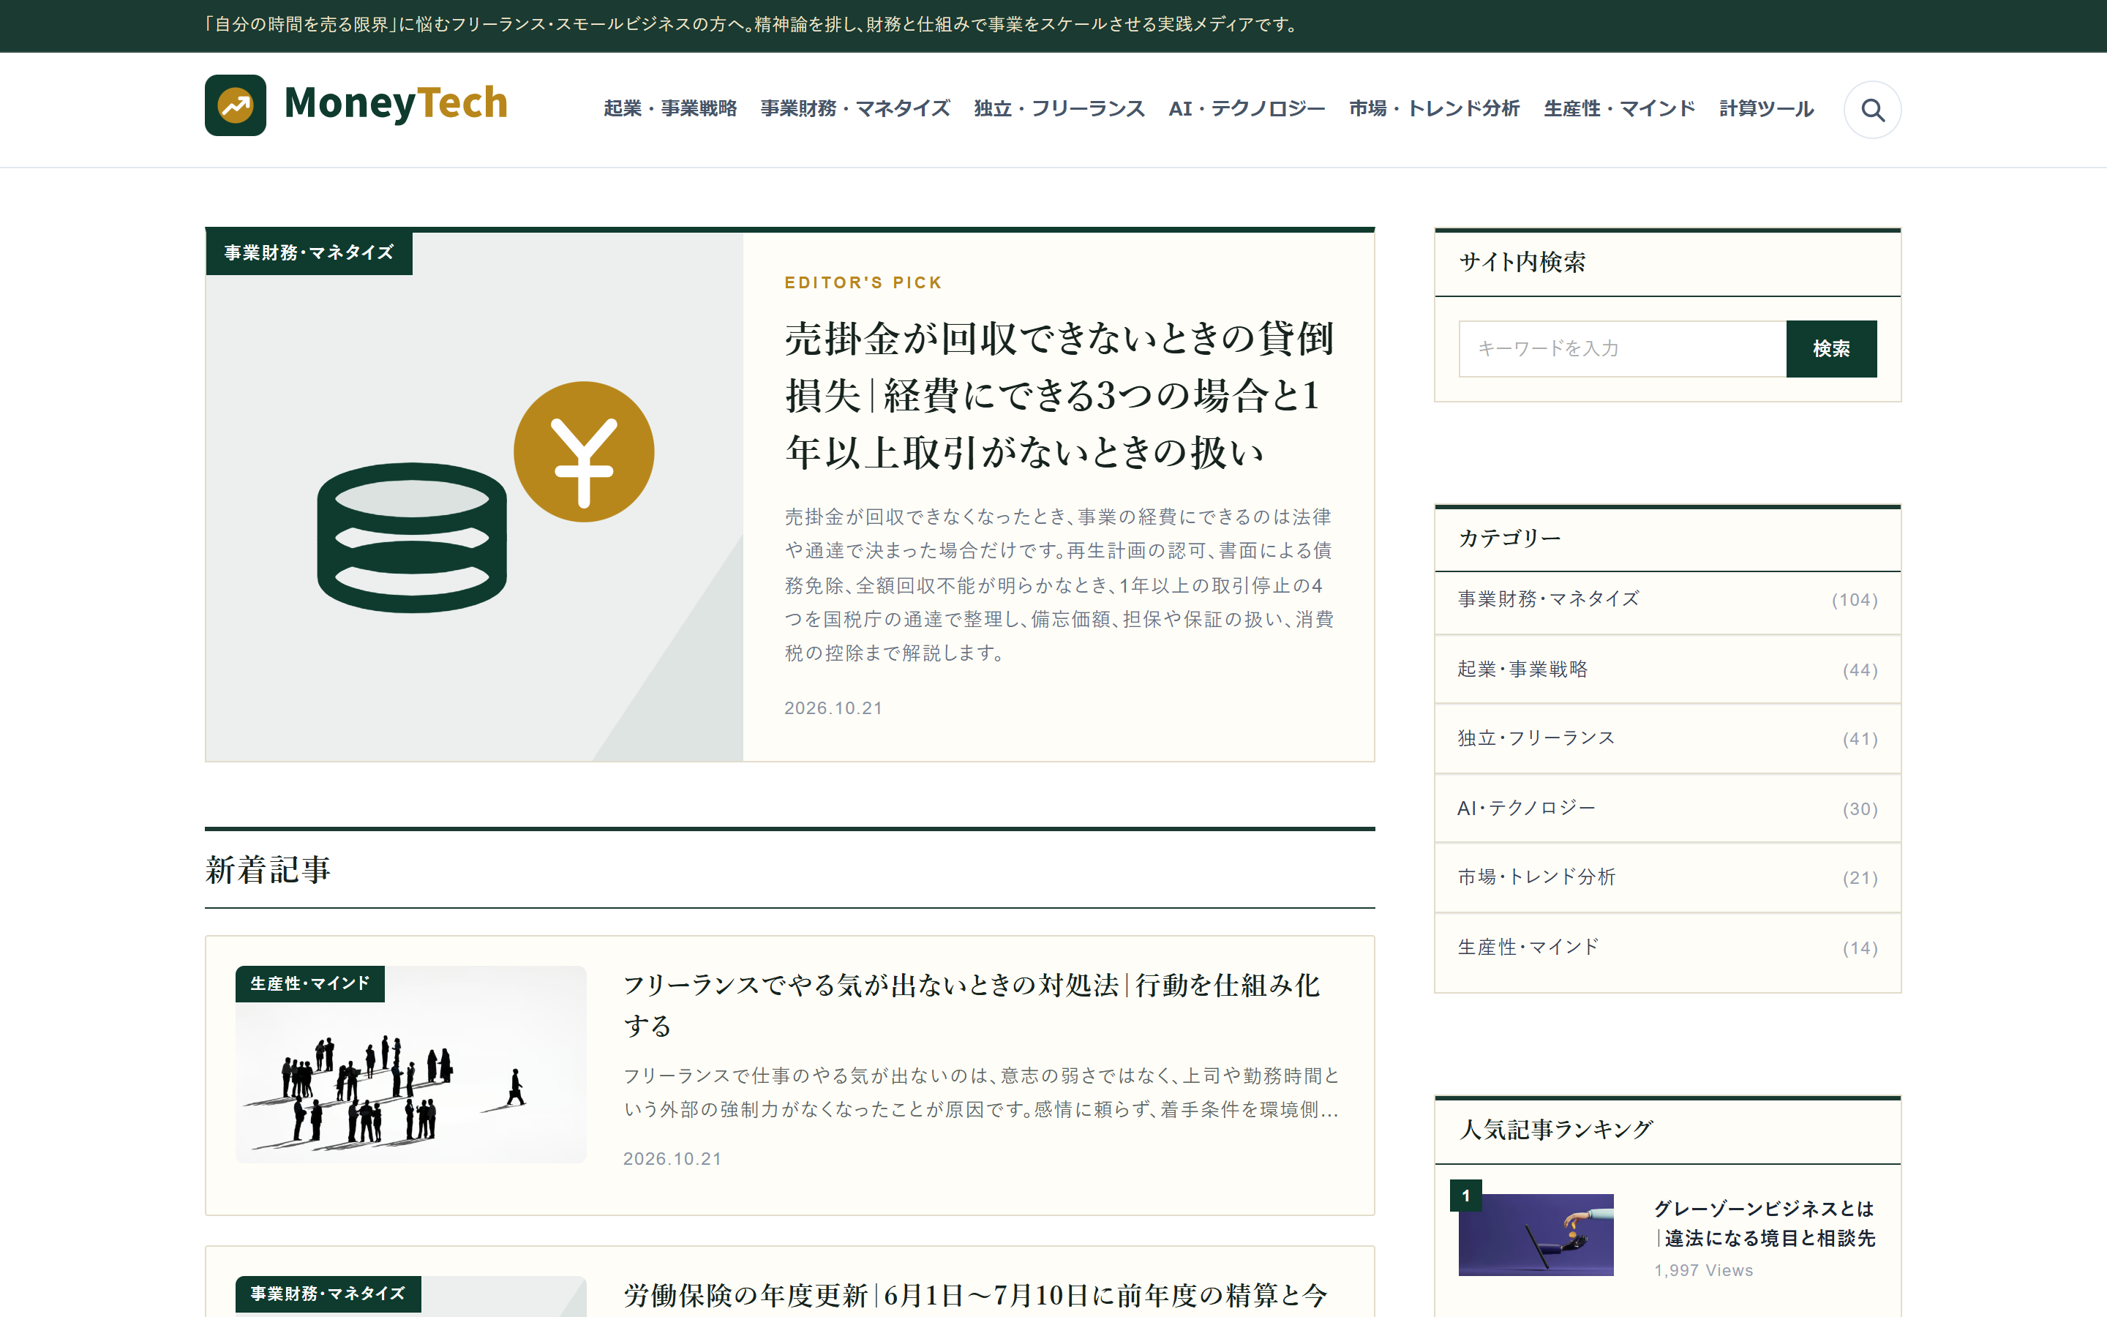Viewport: 2107px width, 1317px height.
Task: Open the 計算ツール nav menu
Action: click(1767, 109)
